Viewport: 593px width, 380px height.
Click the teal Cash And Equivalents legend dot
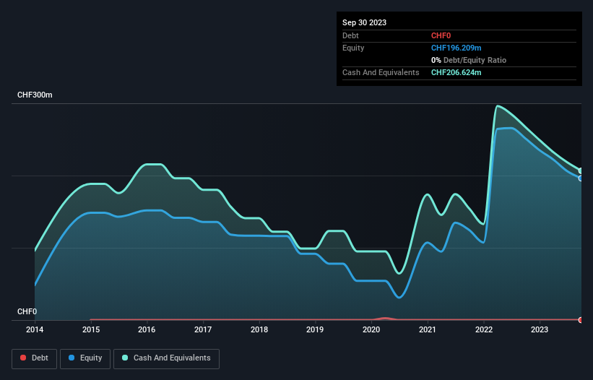125,358
